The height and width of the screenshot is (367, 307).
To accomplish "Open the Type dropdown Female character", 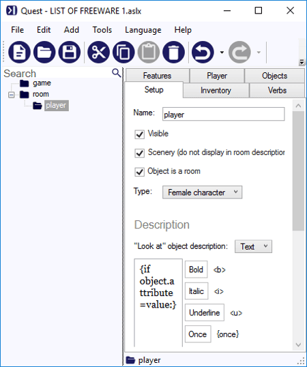I will (x=202, y=192).
